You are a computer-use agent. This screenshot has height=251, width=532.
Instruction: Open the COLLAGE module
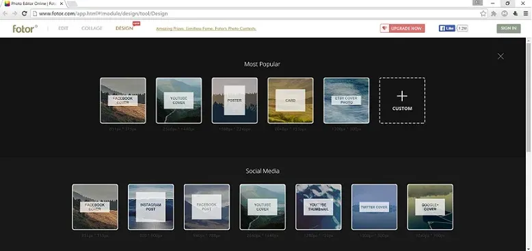pos(92,29)
